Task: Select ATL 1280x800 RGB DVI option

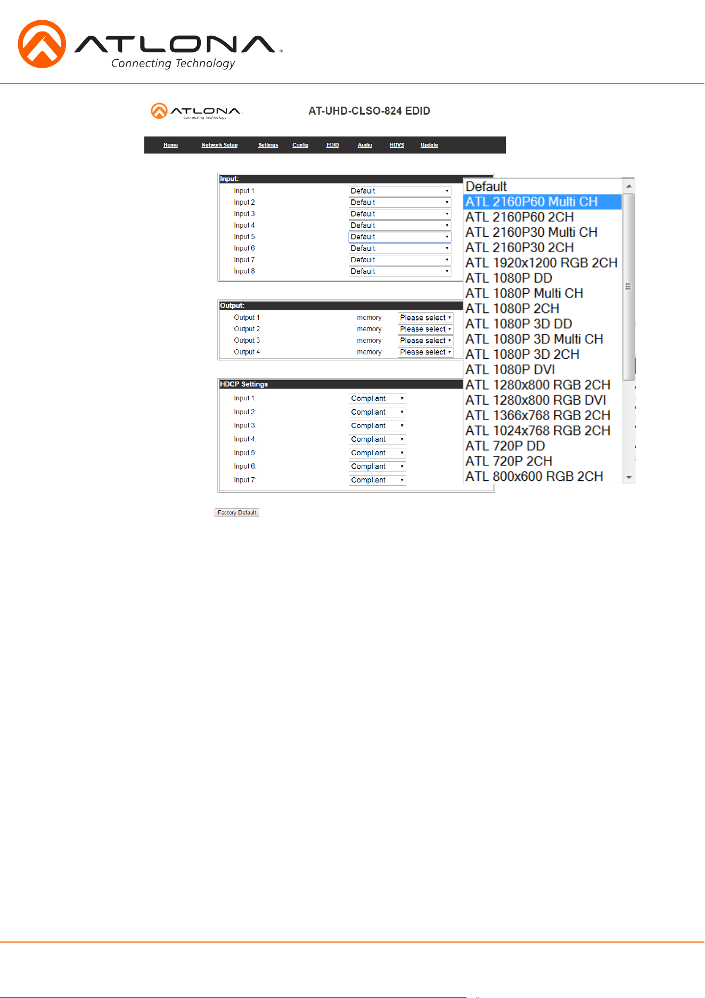Action: click(x=543, y=400)
